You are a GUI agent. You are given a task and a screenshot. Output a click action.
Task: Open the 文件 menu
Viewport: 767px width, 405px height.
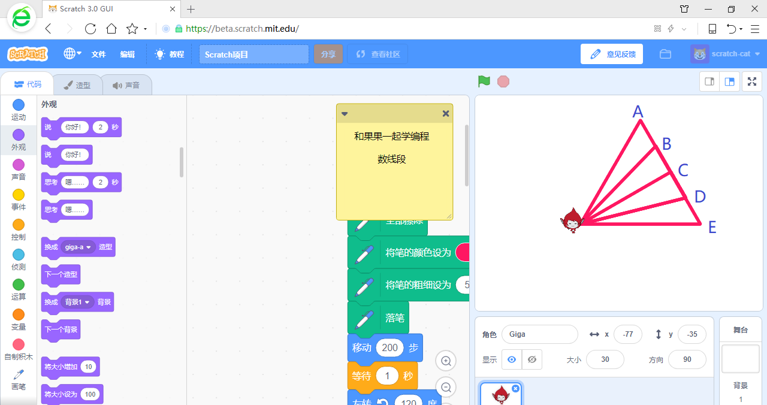pos(98,54)
